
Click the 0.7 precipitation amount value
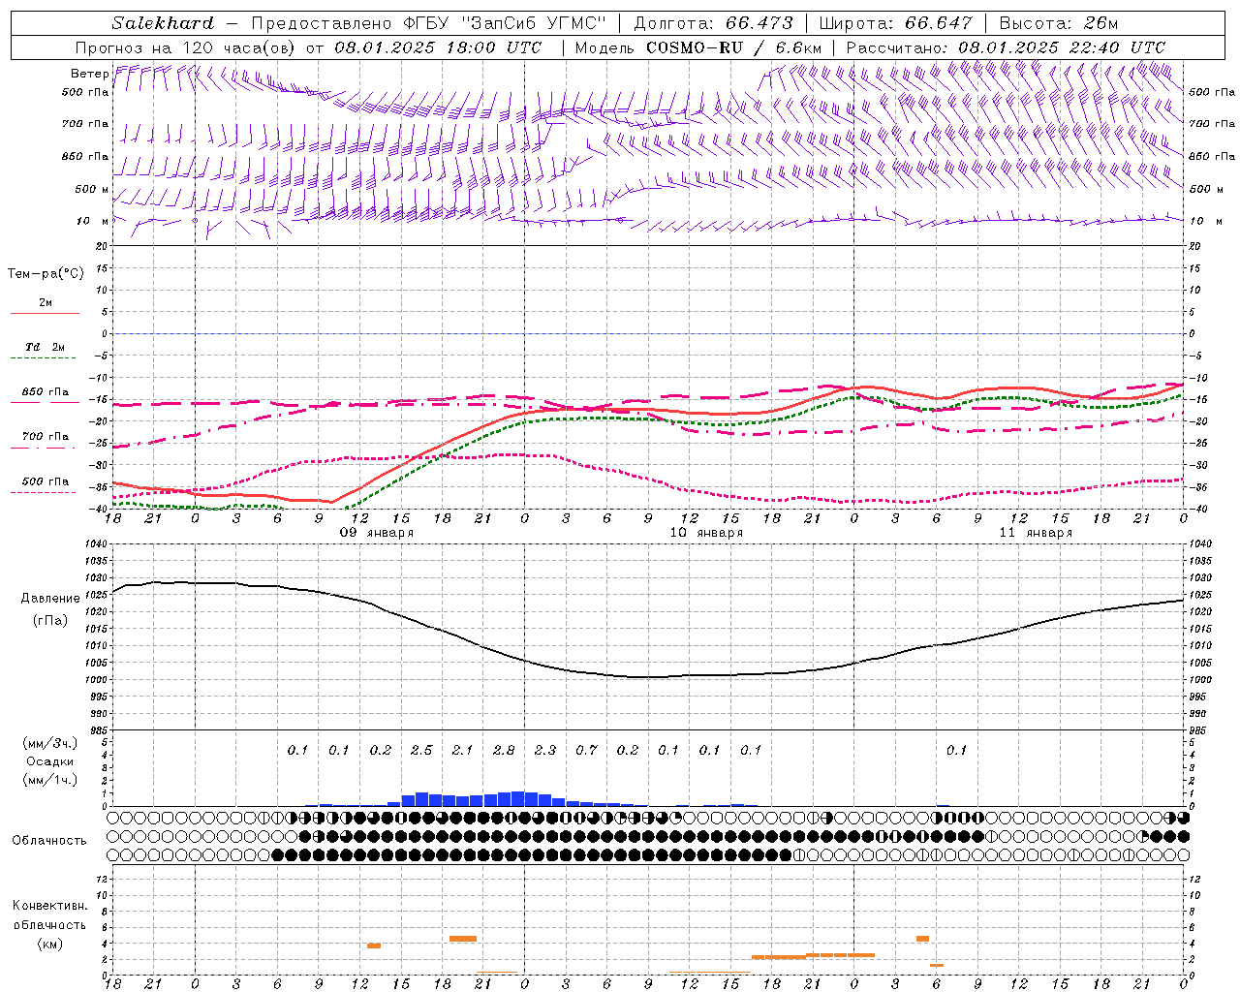(586, 750)
